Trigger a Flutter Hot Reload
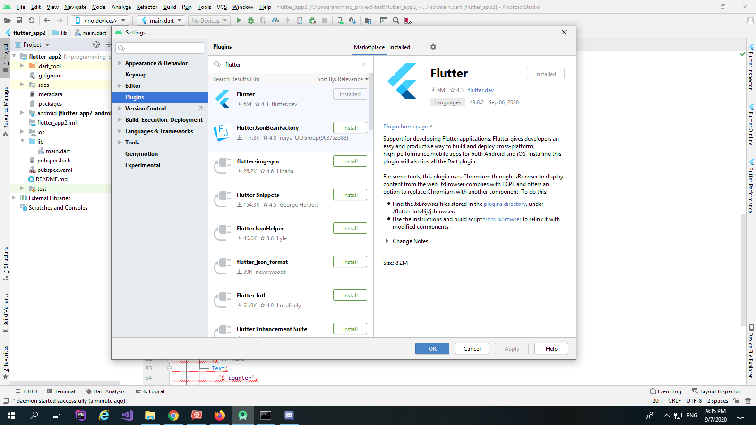Viewport: 756px width, 425px height. click(287, 20)
